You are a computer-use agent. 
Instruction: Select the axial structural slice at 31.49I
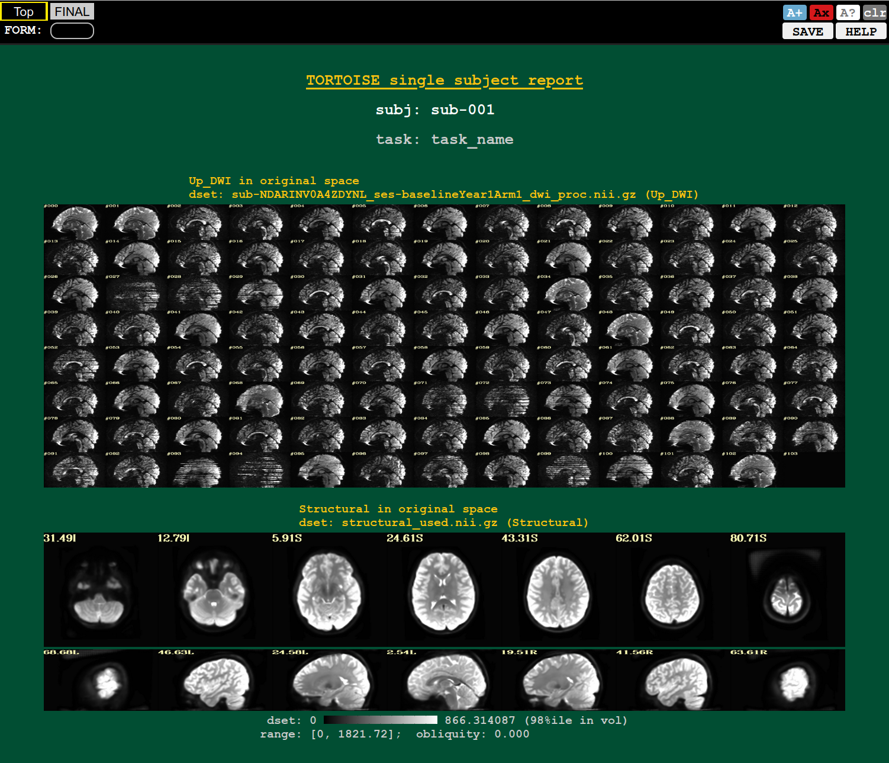(x=99, y=592)
